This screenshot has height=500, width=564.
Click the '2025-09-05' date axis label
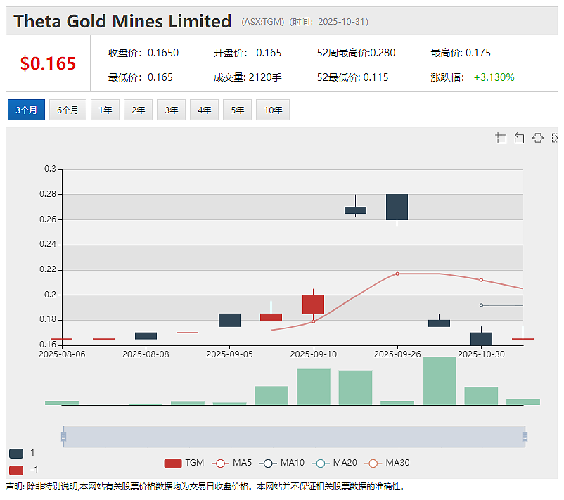click(x=229, y=354)
